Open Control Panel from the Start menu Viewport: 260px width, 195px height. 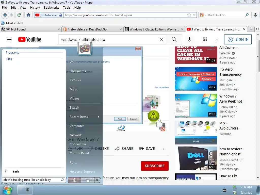[x=79, y=153]
